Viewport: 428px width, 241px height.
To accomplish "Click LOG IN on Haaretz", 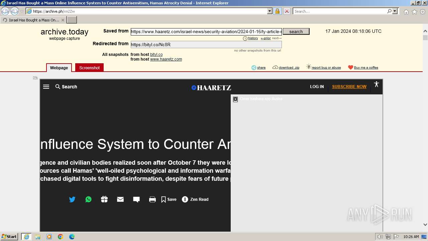I will (317, 87).
